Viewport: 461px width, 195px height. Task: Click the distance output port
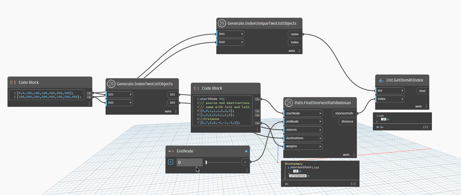pyautogui.click(x=347, y=122)
